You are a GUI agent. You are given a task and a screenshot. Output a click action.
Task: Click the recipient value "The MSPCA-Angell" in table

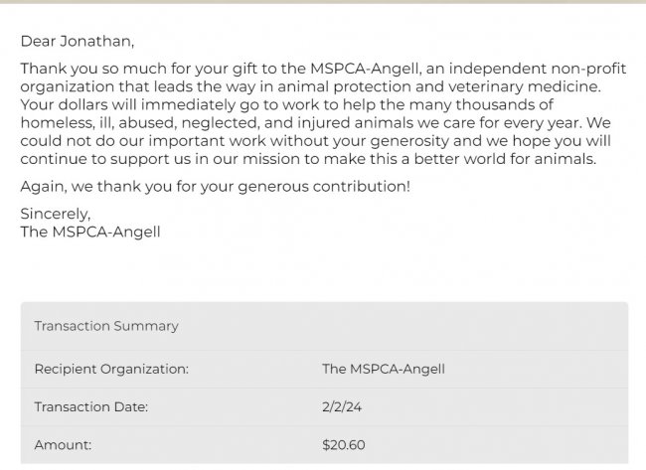pyautogui.click(x=384, y=369)
